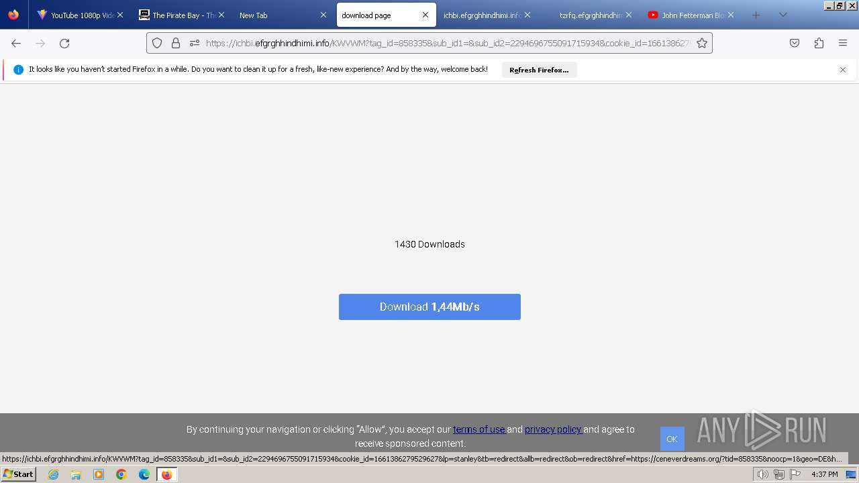This screenshot has height=483, width=859.
Task: Go forward one page
Action: (40, 43)
